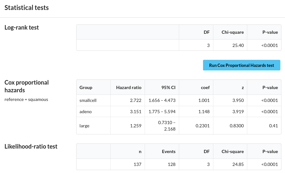The image size is (285, 173).
Task: Select the 'smallcell' group row label
Action: 88,100
